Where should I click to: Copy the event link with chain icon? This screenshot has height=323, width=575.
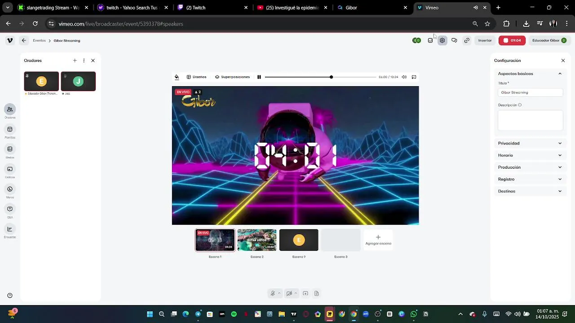click(467, 40)
